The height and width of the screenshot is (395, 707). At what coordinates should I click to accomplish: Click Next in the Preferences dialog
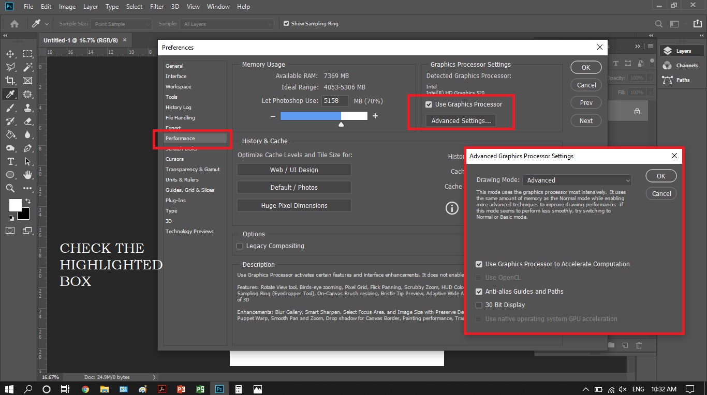586,121
